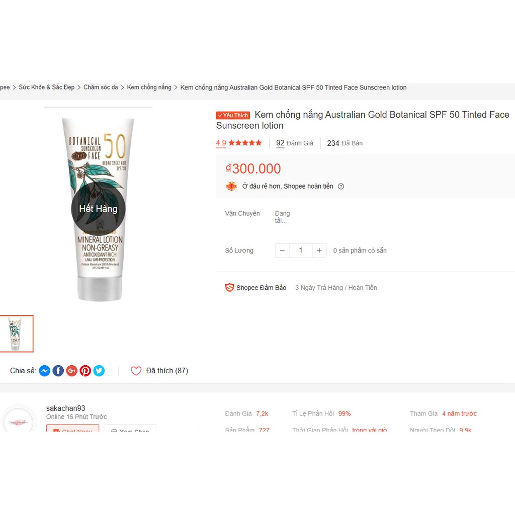Image resolution: width=515 pixels, height=515 pixels.
Task: Share product on Twitter icon
Action: click(x=99, y=371)
